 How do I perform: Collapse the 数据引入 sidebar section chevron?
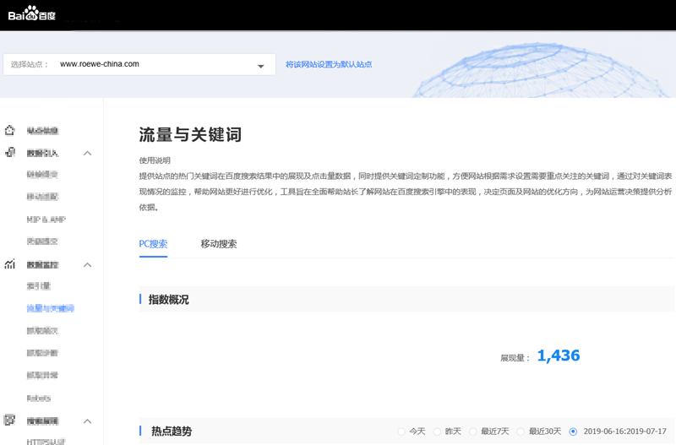pyautogui.click(x=87, y=154)
